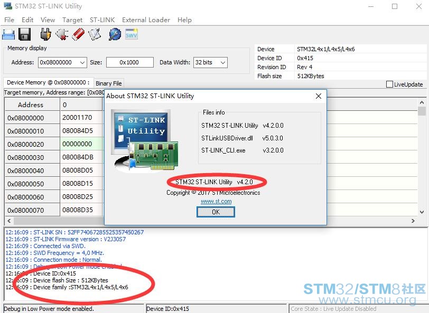Click the Open file toolbar icon

[x=8, y=34]
